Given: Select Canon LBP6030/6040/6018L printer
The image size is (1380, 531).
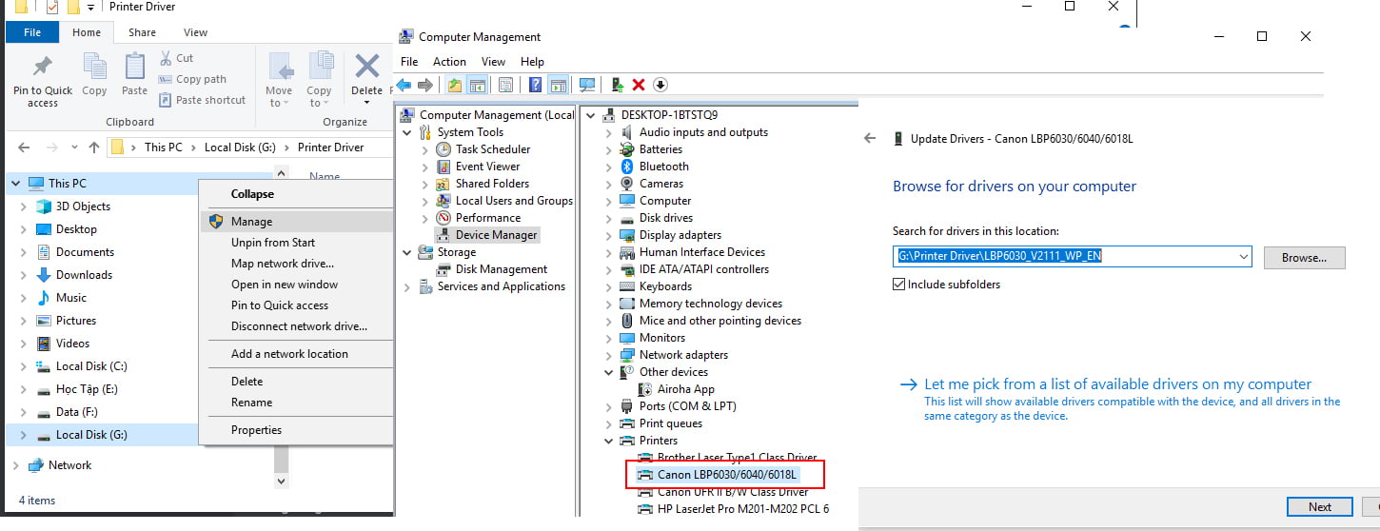Looking at the screenshot, I should (x=727, y=475).
